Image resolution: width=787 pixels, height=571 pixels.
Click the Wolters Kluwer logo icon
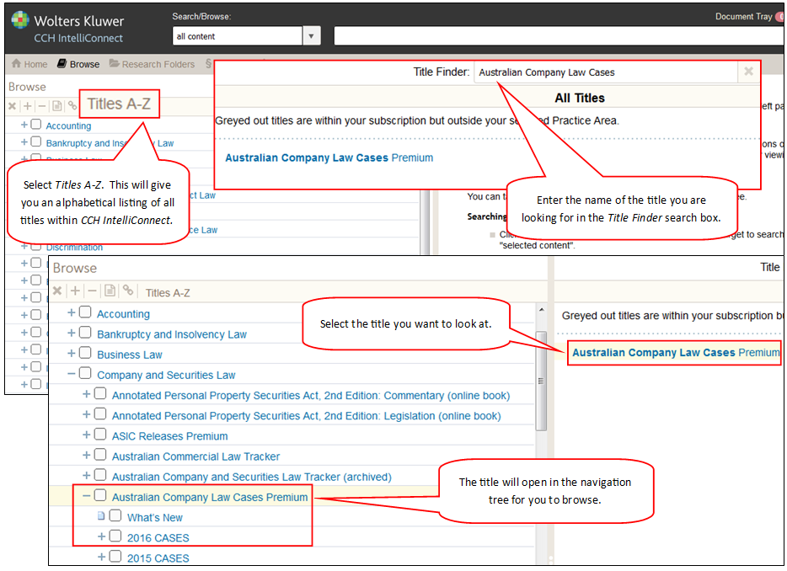(x=20, y=19)
